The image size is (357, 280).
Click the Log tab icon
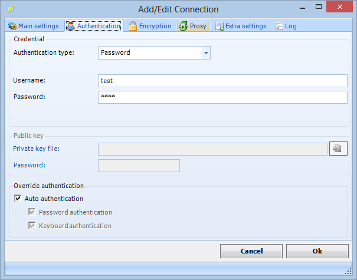279,26
